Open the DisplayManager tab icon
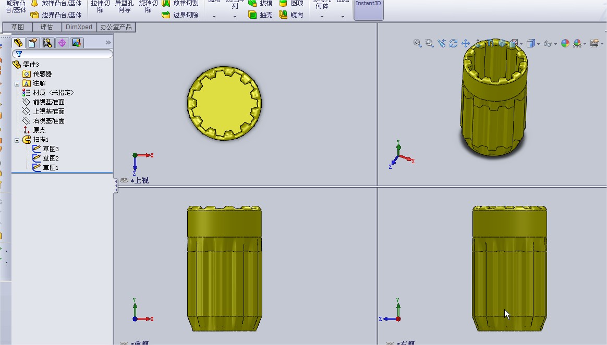607x345 pixels. coord(77,43)
